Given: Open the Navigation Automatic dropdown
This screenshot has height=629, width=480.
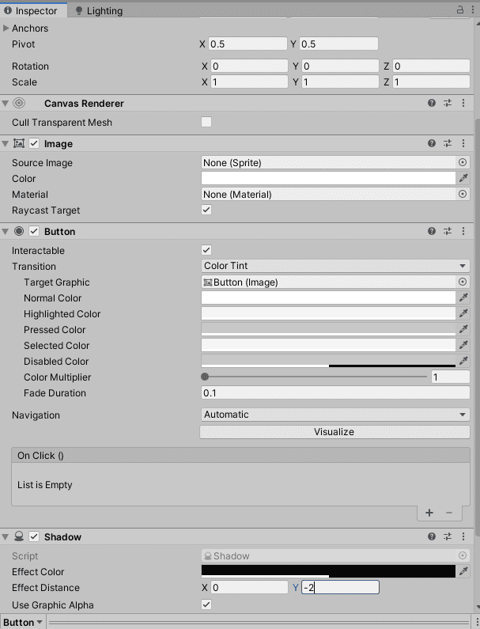Looking at the screenshot, I should pyautogui.click(x=335, y=415).
